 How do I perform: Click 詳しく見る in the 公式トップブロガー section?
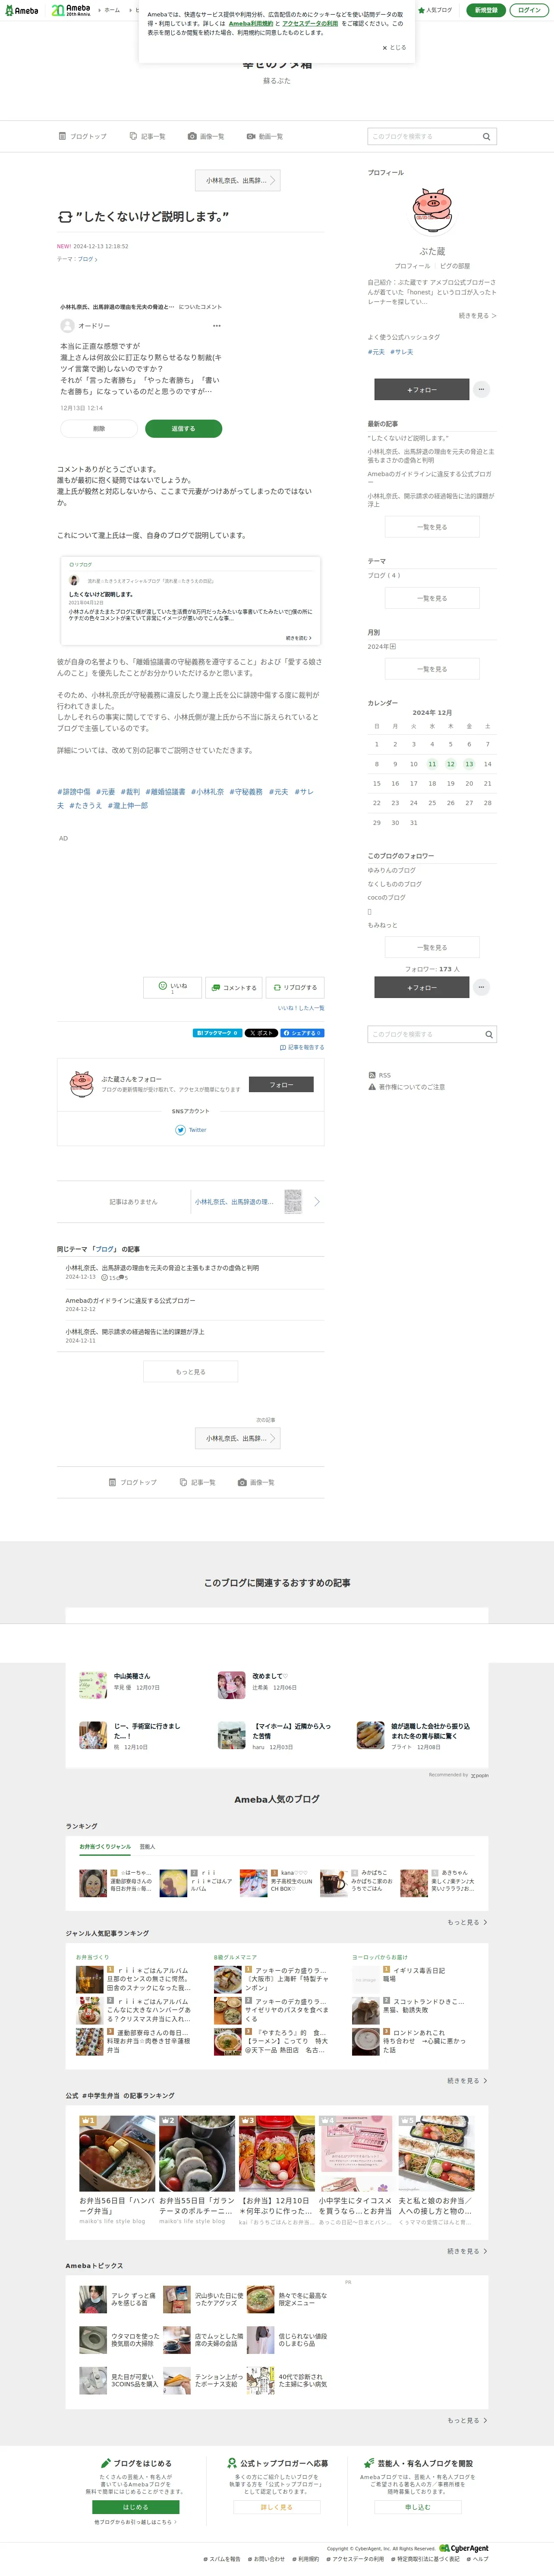coord(277,2507)
